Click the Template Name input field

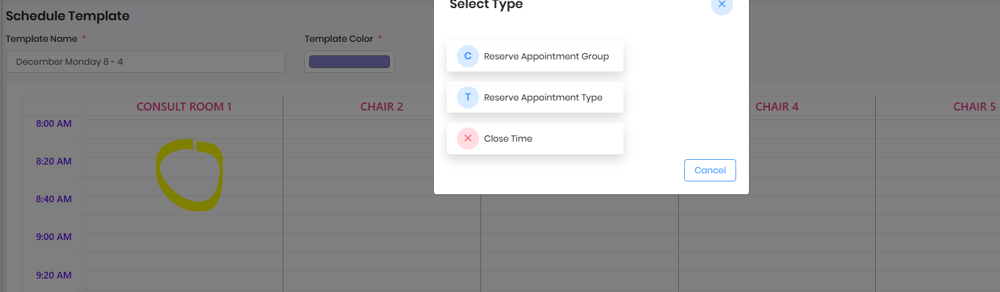(145, 62)
